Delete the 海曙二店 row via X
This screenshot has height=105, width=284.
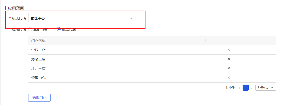(x=229, y=59)
